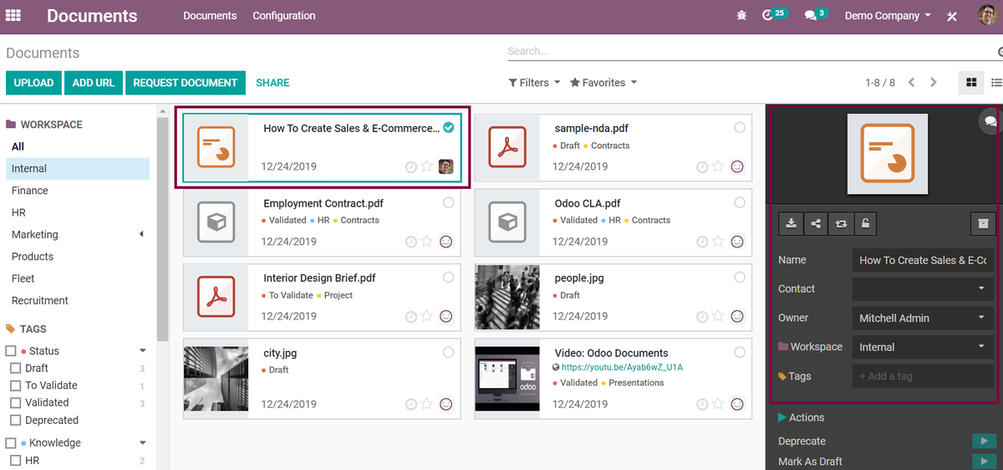Screen dimensions: 1003x470
Task: Open the Demo Company switcher dropdown
Action: [888, 16]
